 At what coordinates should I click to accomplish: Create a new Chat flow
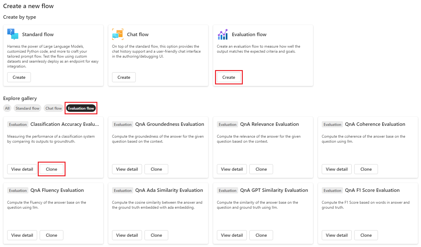pos(124,77)
